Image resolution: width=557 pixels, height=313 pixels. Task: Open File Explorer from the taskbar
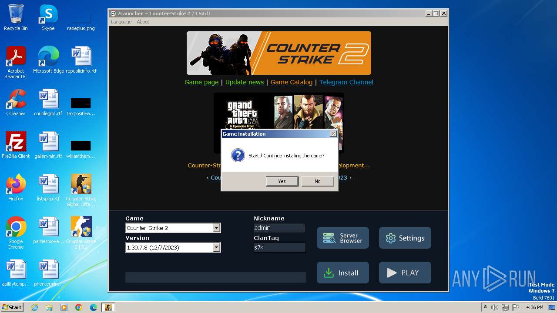[49, 307]
